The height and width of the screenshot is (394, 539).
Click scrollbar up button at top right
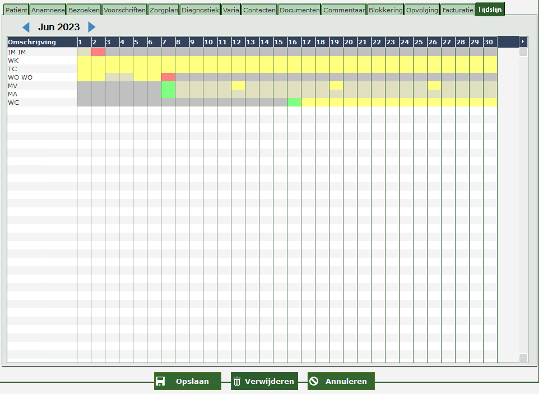tap(523, 52)
